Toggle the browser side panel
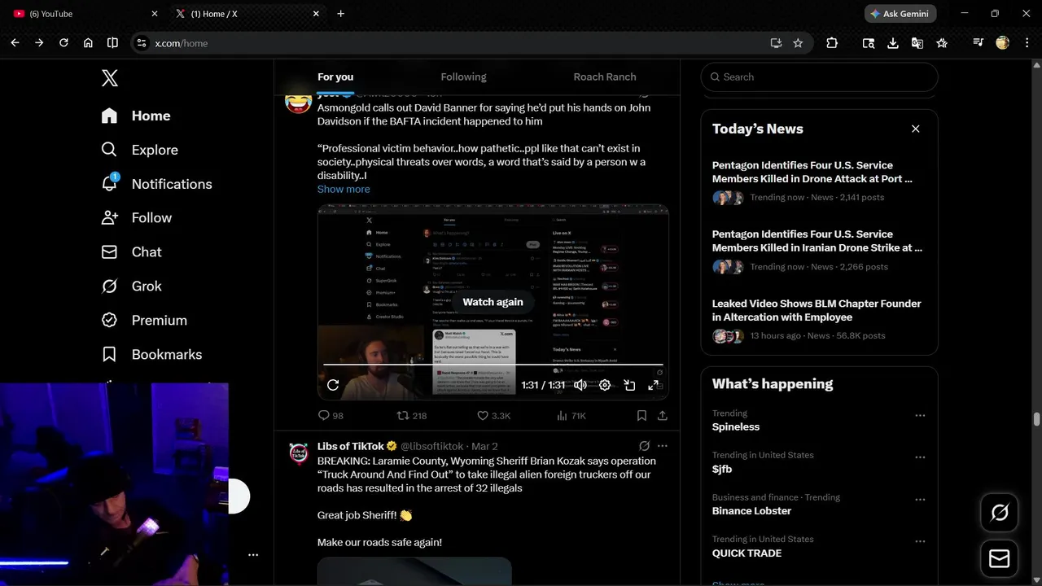 tap(112, 43)
